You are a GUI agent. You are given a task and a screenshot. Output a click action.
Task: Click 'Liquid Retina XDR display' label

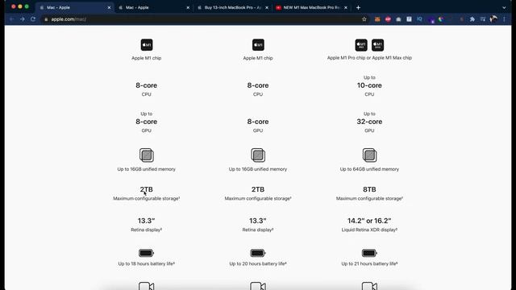point(369,230)
